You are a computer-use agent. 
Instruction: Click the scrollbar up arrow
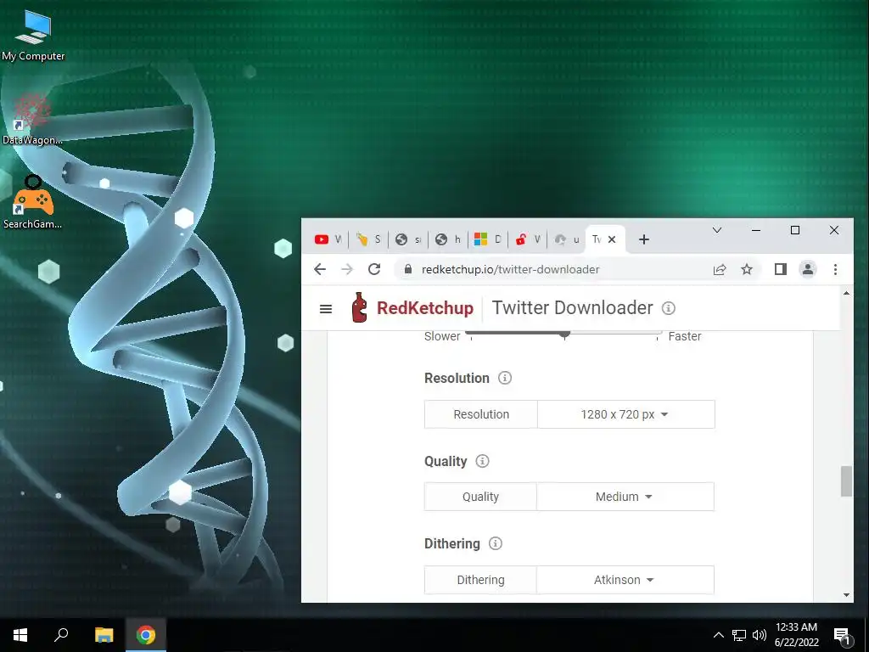click(x=846, y=293)
